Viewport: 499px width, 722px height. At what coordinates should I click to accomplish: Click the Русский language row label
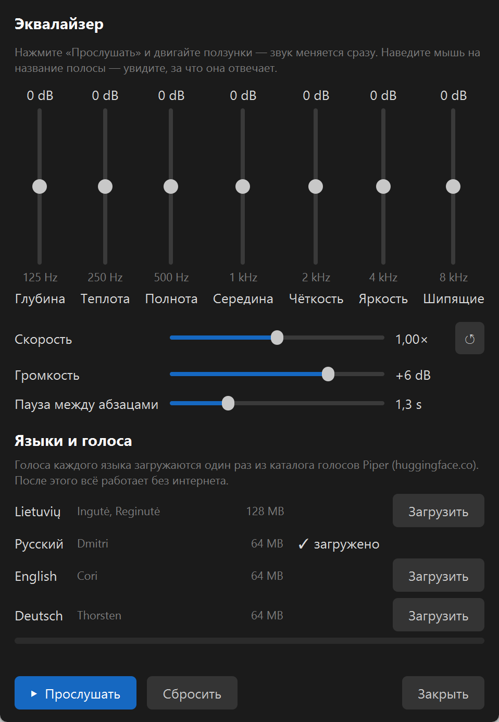tap(39, 544)
